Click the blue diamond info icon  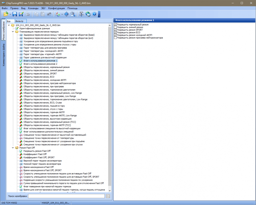[x=67, y=14]
